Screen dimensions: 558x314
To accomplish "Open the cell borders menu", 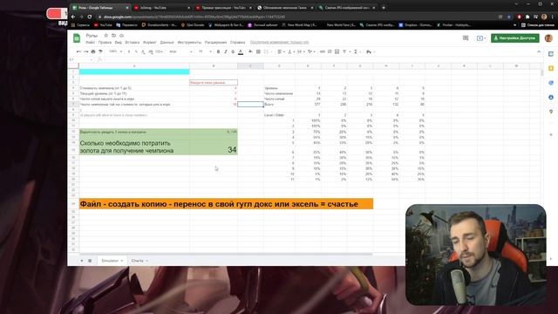I will [x=258, y=52].
